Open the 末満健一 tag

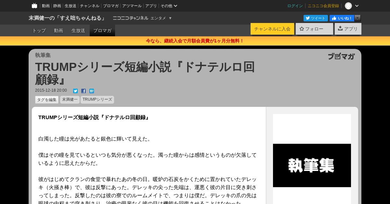coord(70,100)
